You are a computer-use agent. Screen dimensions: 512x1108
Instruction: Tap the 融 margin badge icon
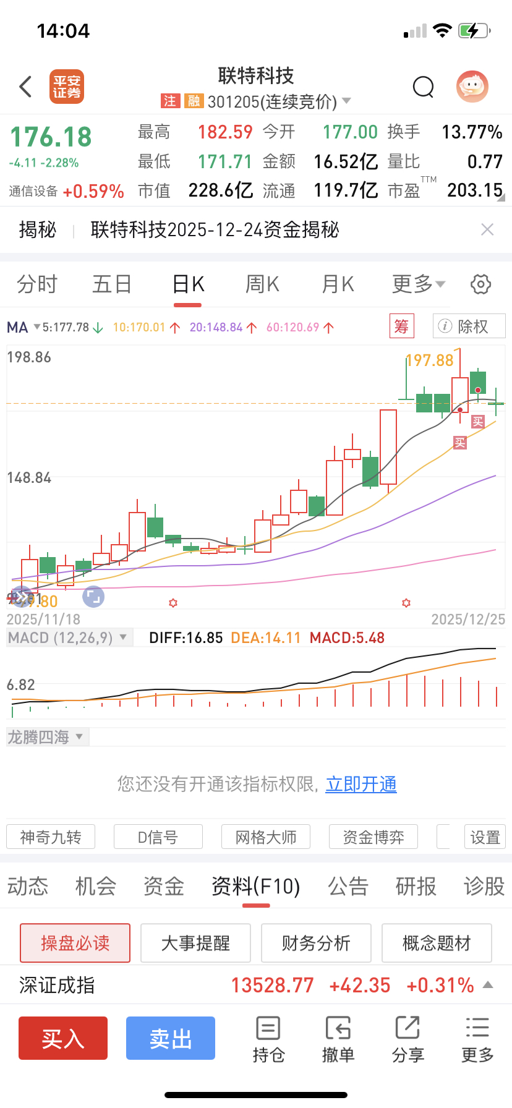194,101
